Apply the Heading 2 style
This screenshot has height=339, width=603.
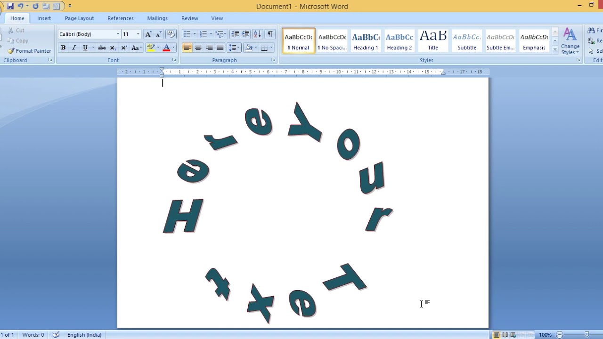coord(399,41)
